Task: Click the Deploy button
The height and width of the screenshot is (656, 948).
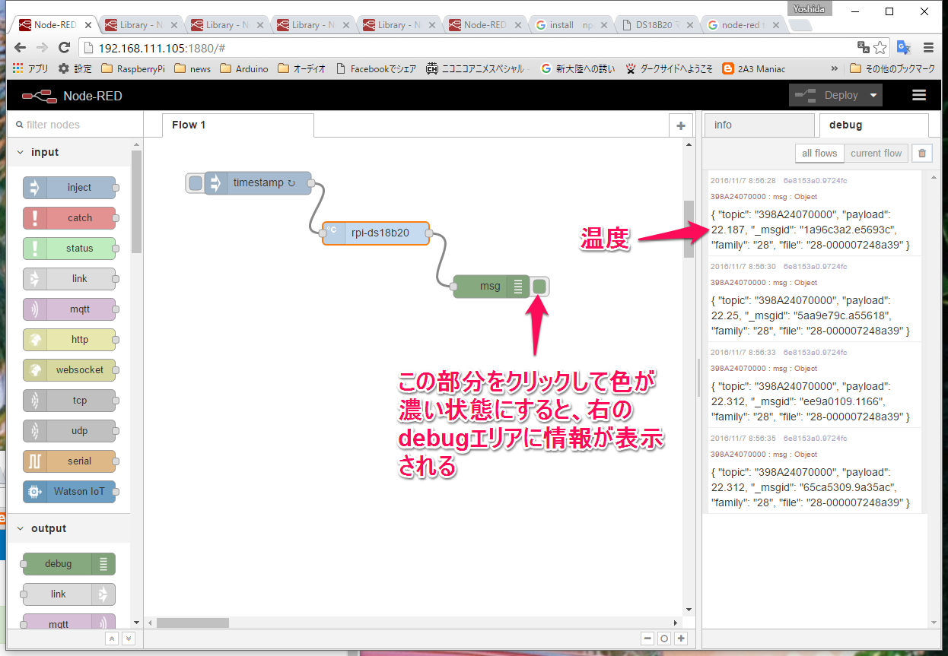Action: tap(826, 96)
